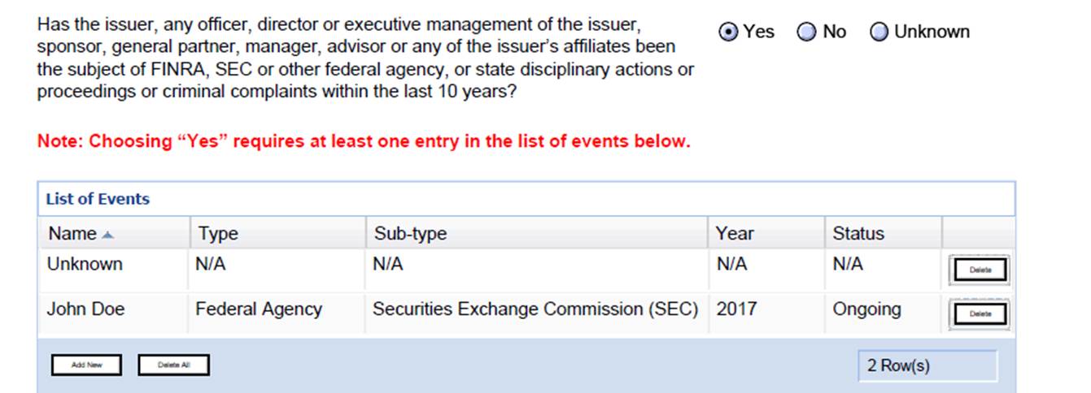This screenshot has height=393, width=1091.
Task: Select the Yes radio button
Action: tap(729, 32)
